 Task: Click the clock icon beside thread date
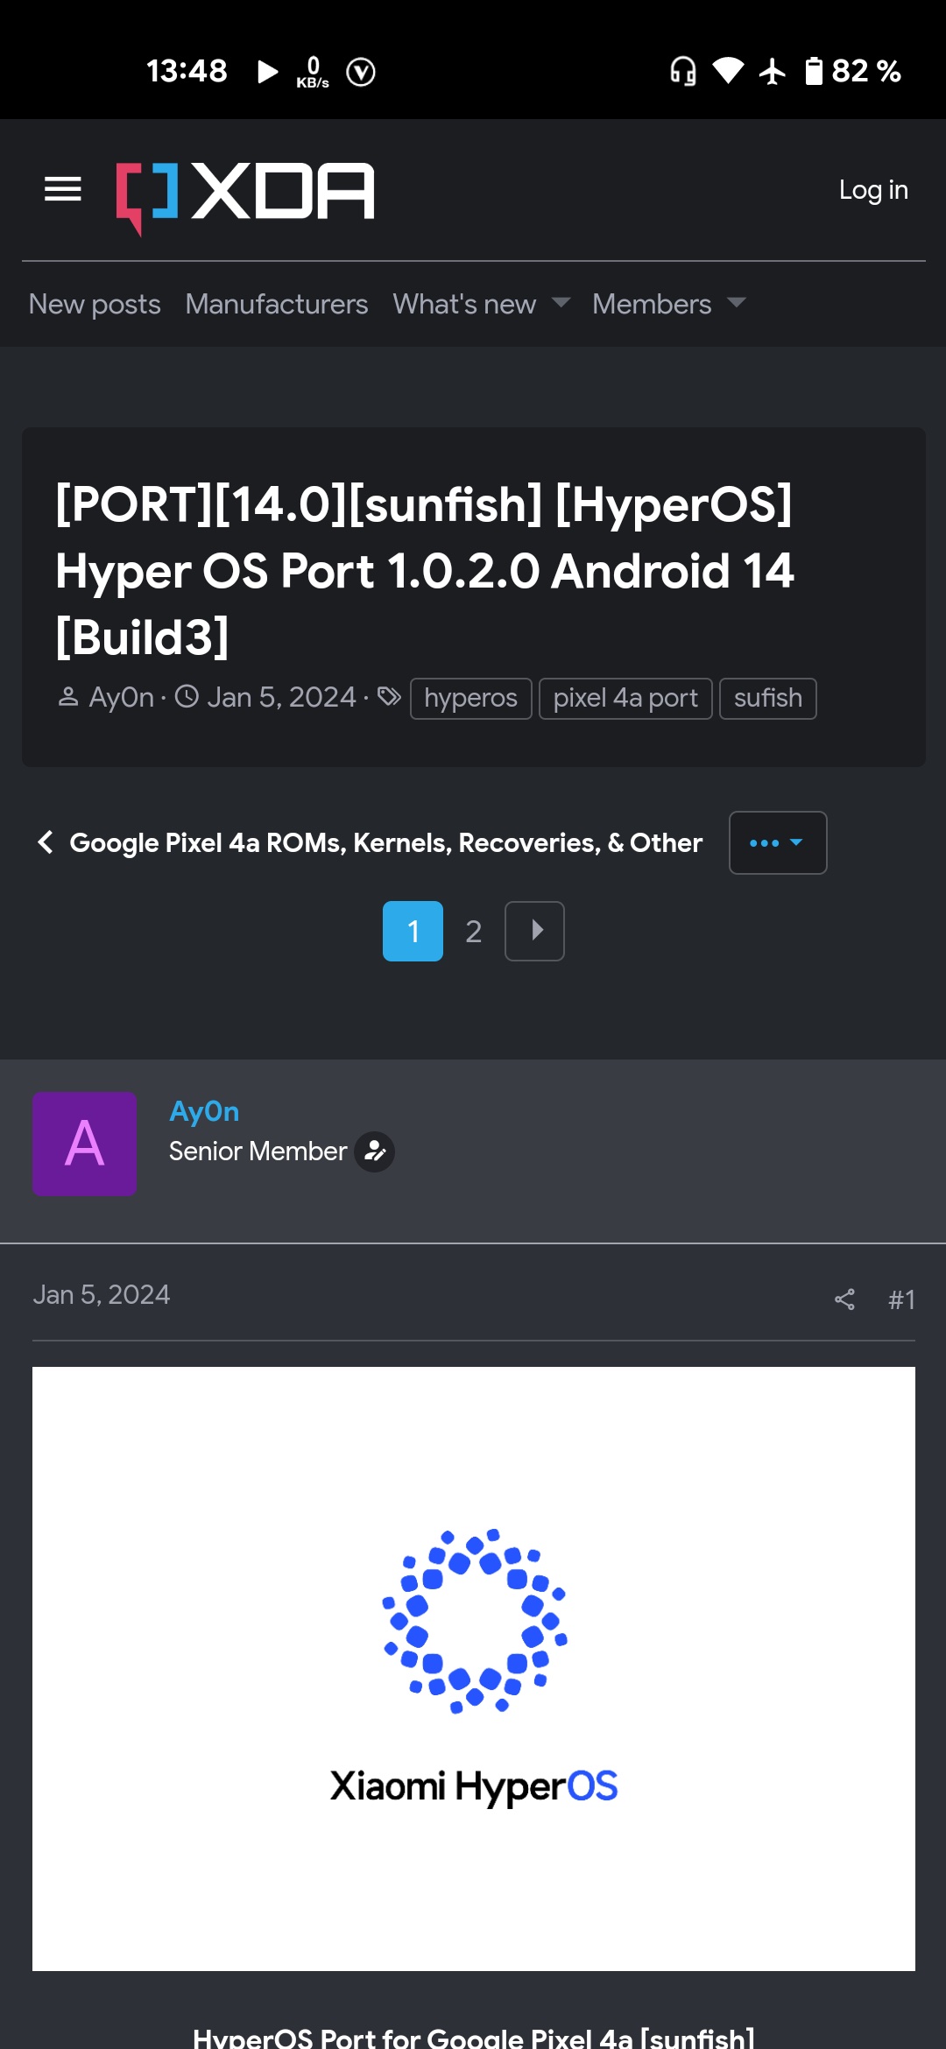(187, 697)
